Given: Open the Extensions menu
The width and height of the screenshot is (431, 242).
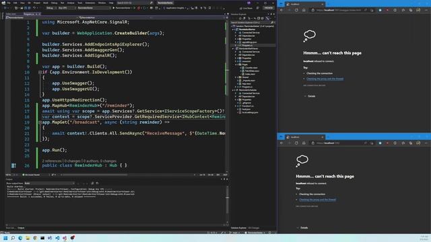Looking at the screenshot, I should pyautogui.click(x=90, y=3).
